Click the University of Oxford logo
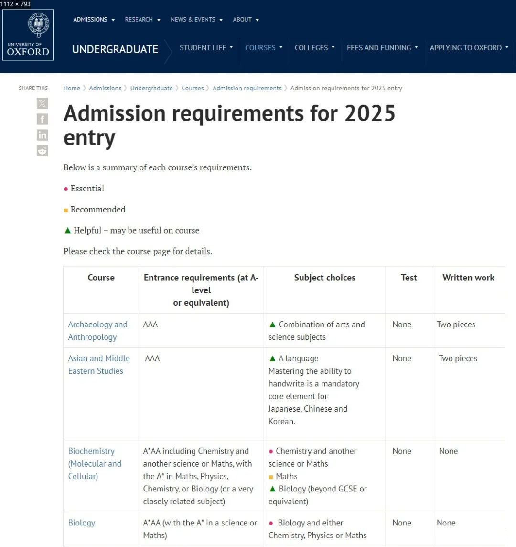516x547 pixels. coord(28,35)
